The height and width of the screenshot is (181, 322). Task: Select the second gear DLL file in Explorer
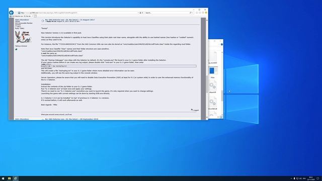point(213,103)
